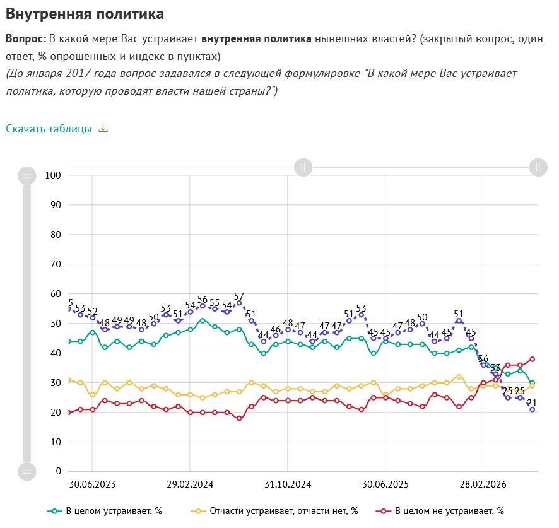The image size is (559, 528).
Task: Click the download icon beside Скачать таблицы
Action: tap(103, 128)
